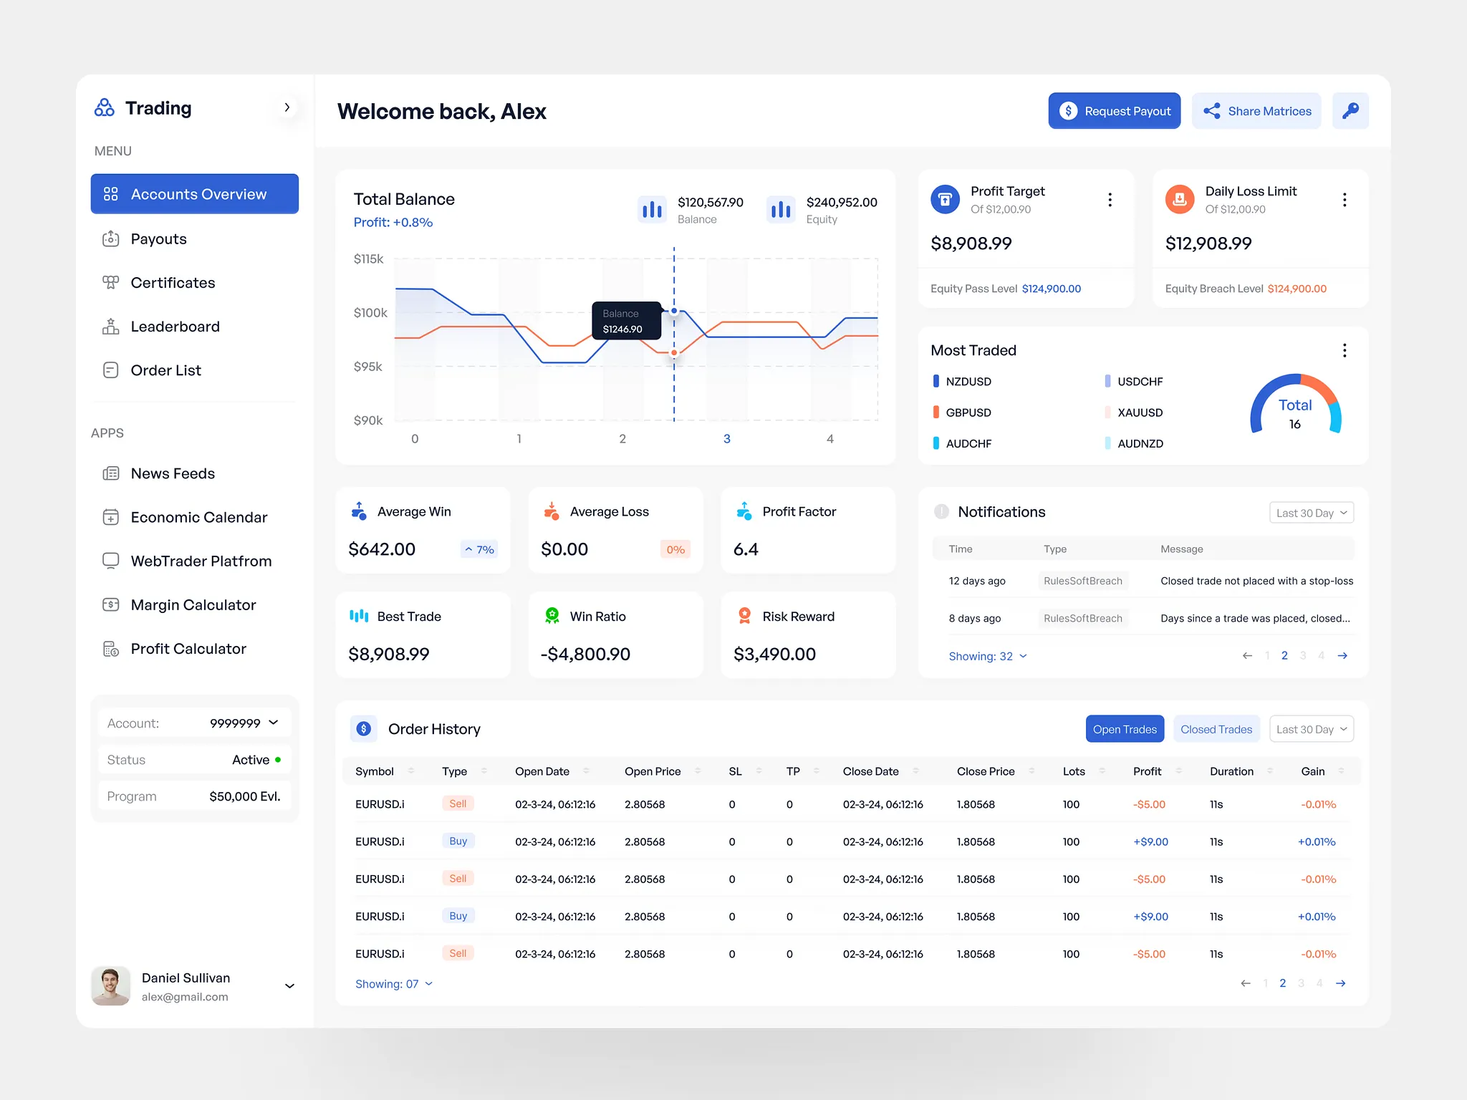
Task: Click Showing: 32 in Notifications
Action: click(988, 655)
